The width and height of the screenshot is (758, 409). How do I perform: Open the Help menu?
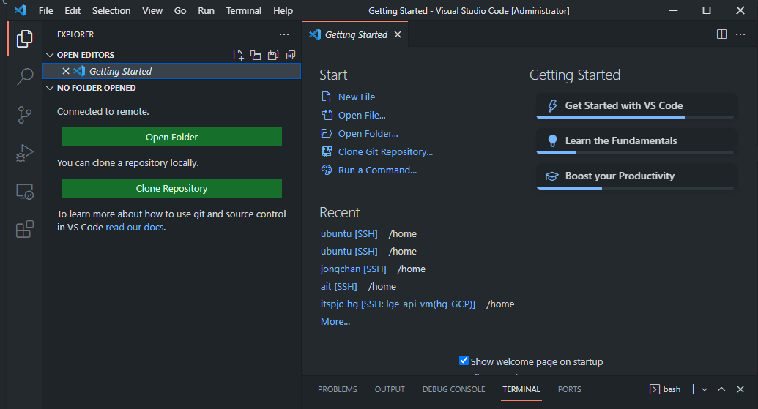click(x=283, y=10)
